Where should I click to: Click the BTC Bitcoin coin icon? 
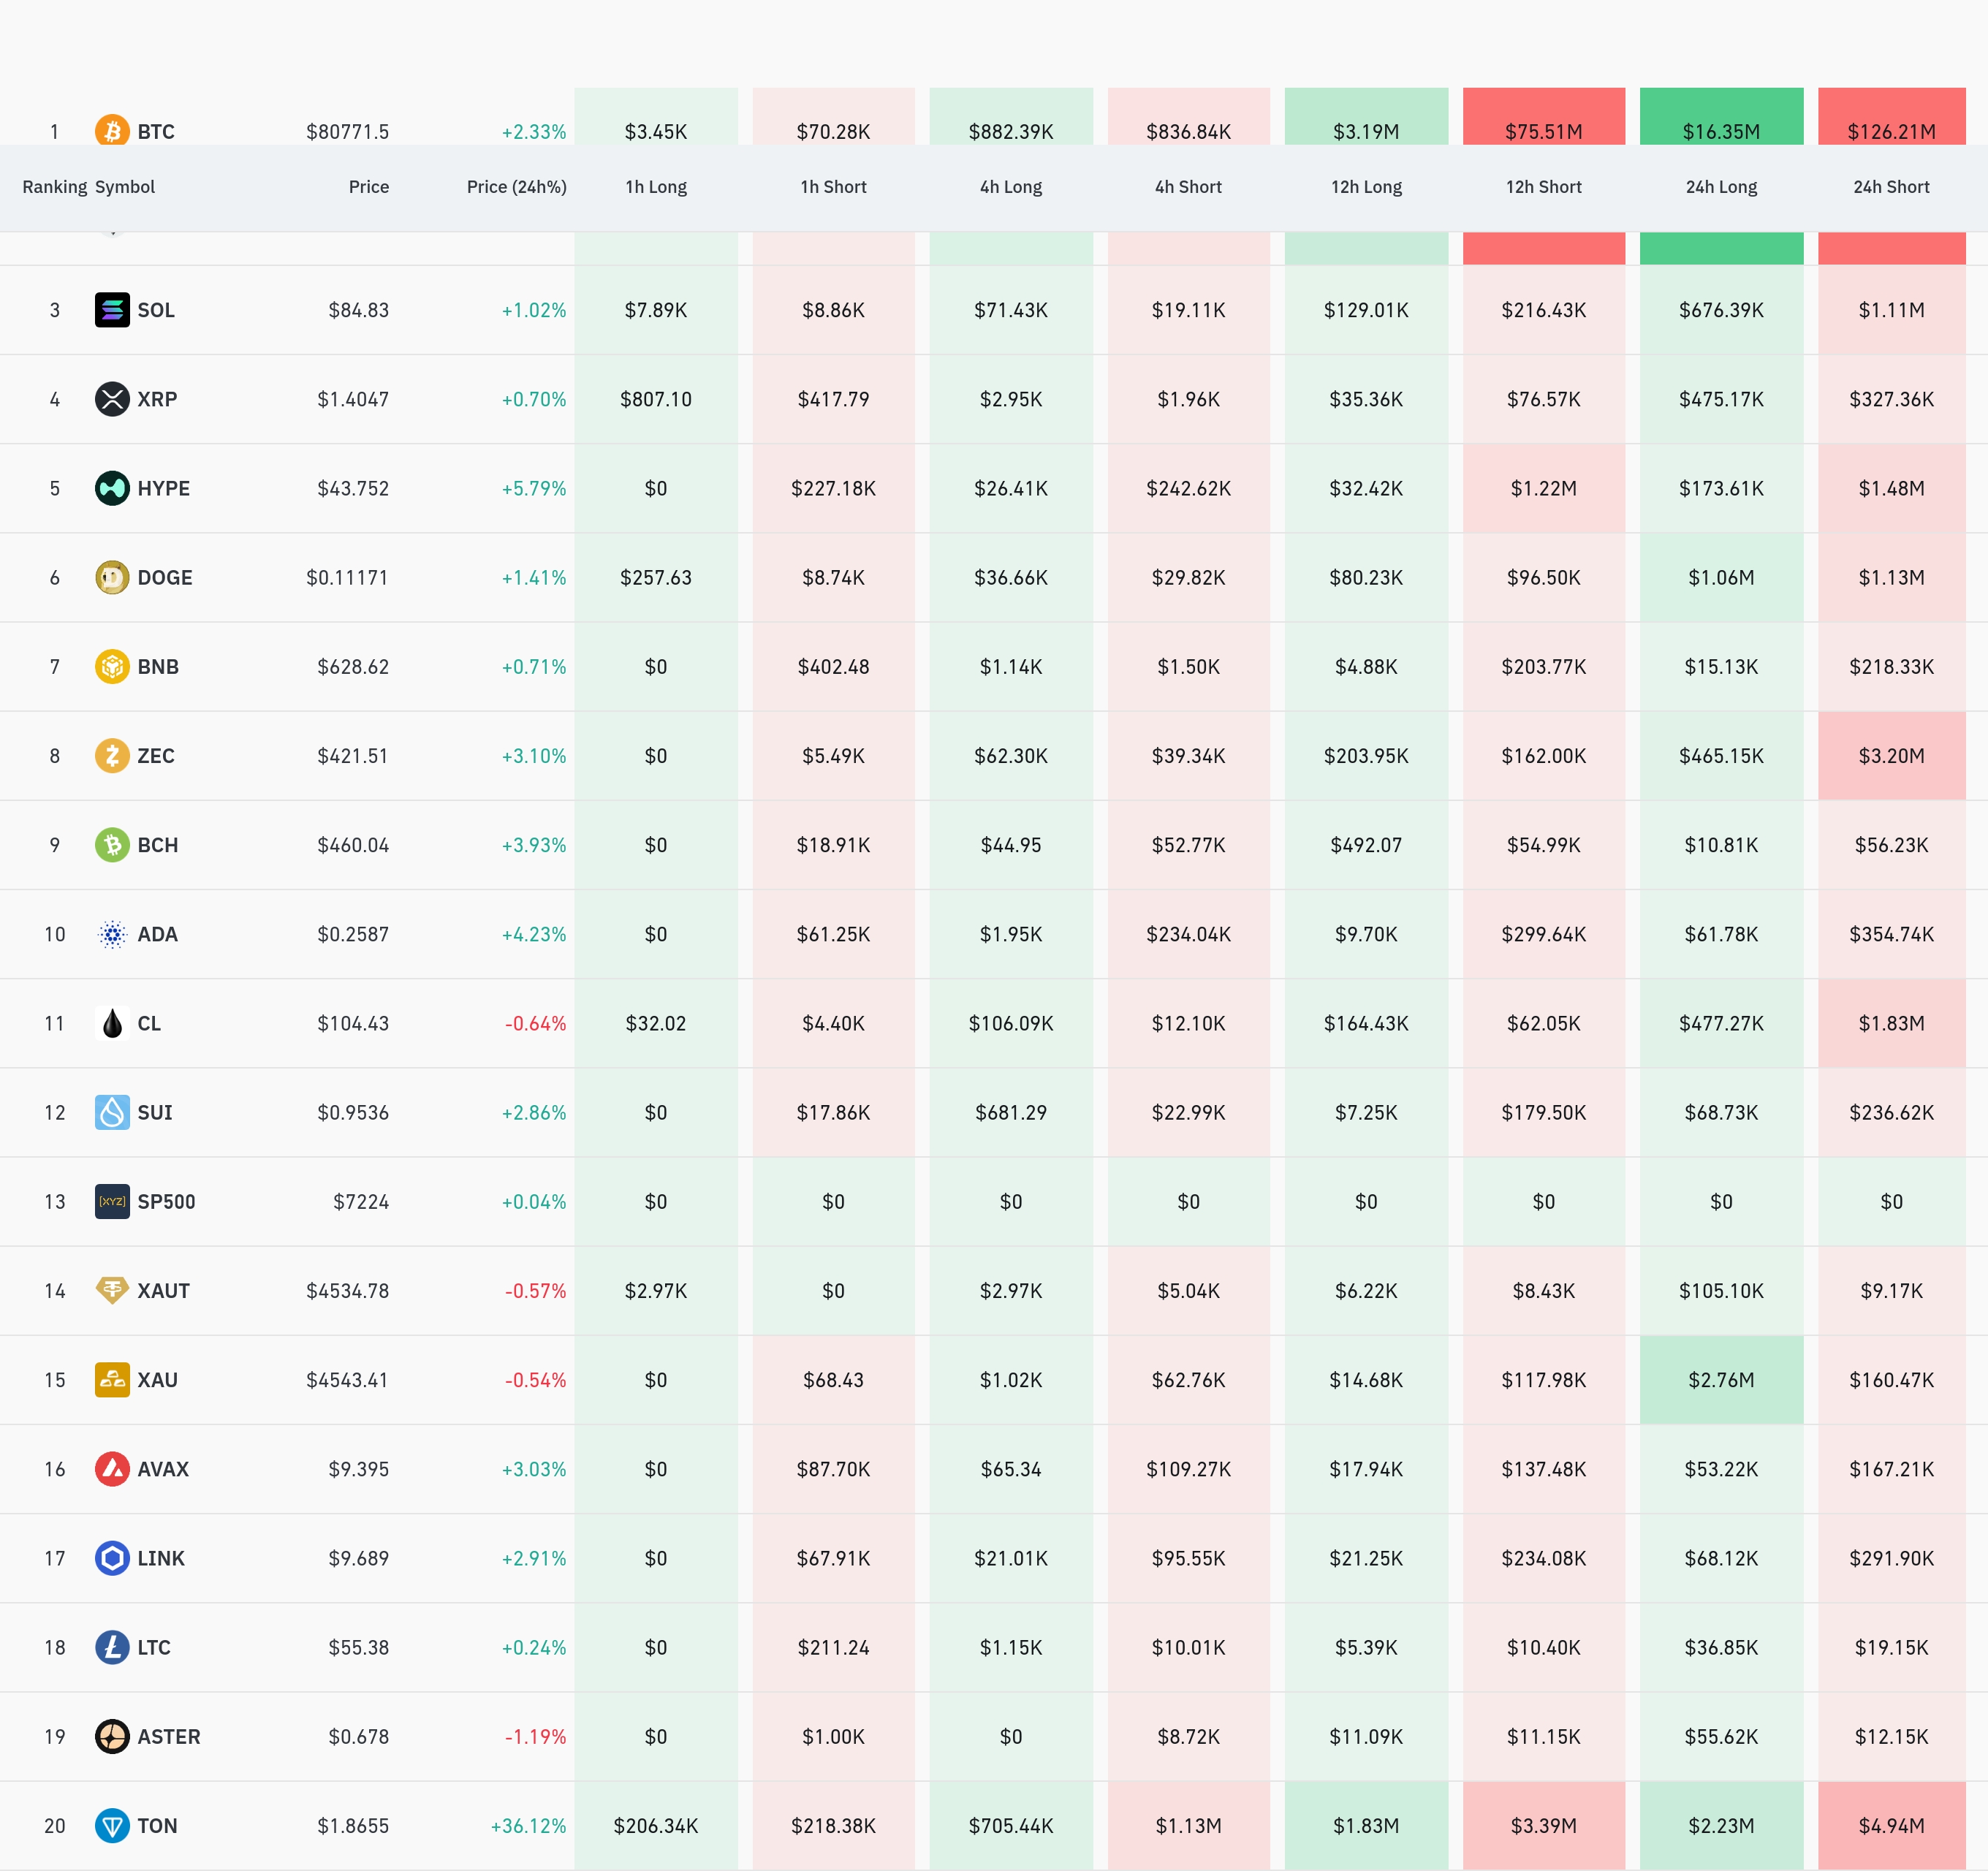tap(112, 130)
